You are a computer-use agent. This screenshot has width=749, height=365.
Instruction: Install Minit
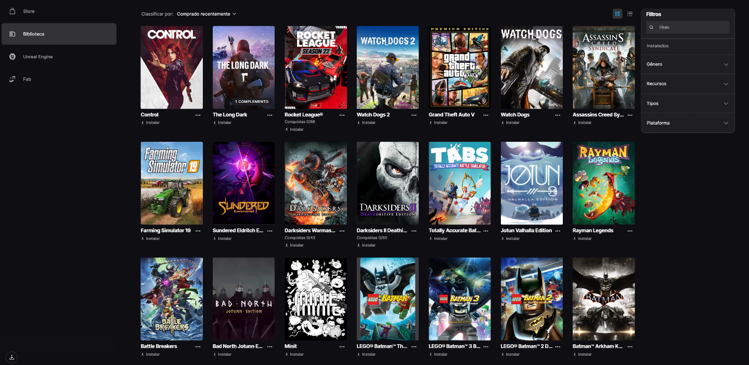pos(294,355)
